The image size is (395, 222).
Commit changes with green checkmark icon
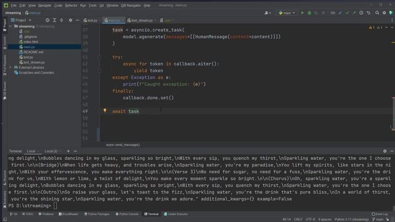[x=347, y=13]
